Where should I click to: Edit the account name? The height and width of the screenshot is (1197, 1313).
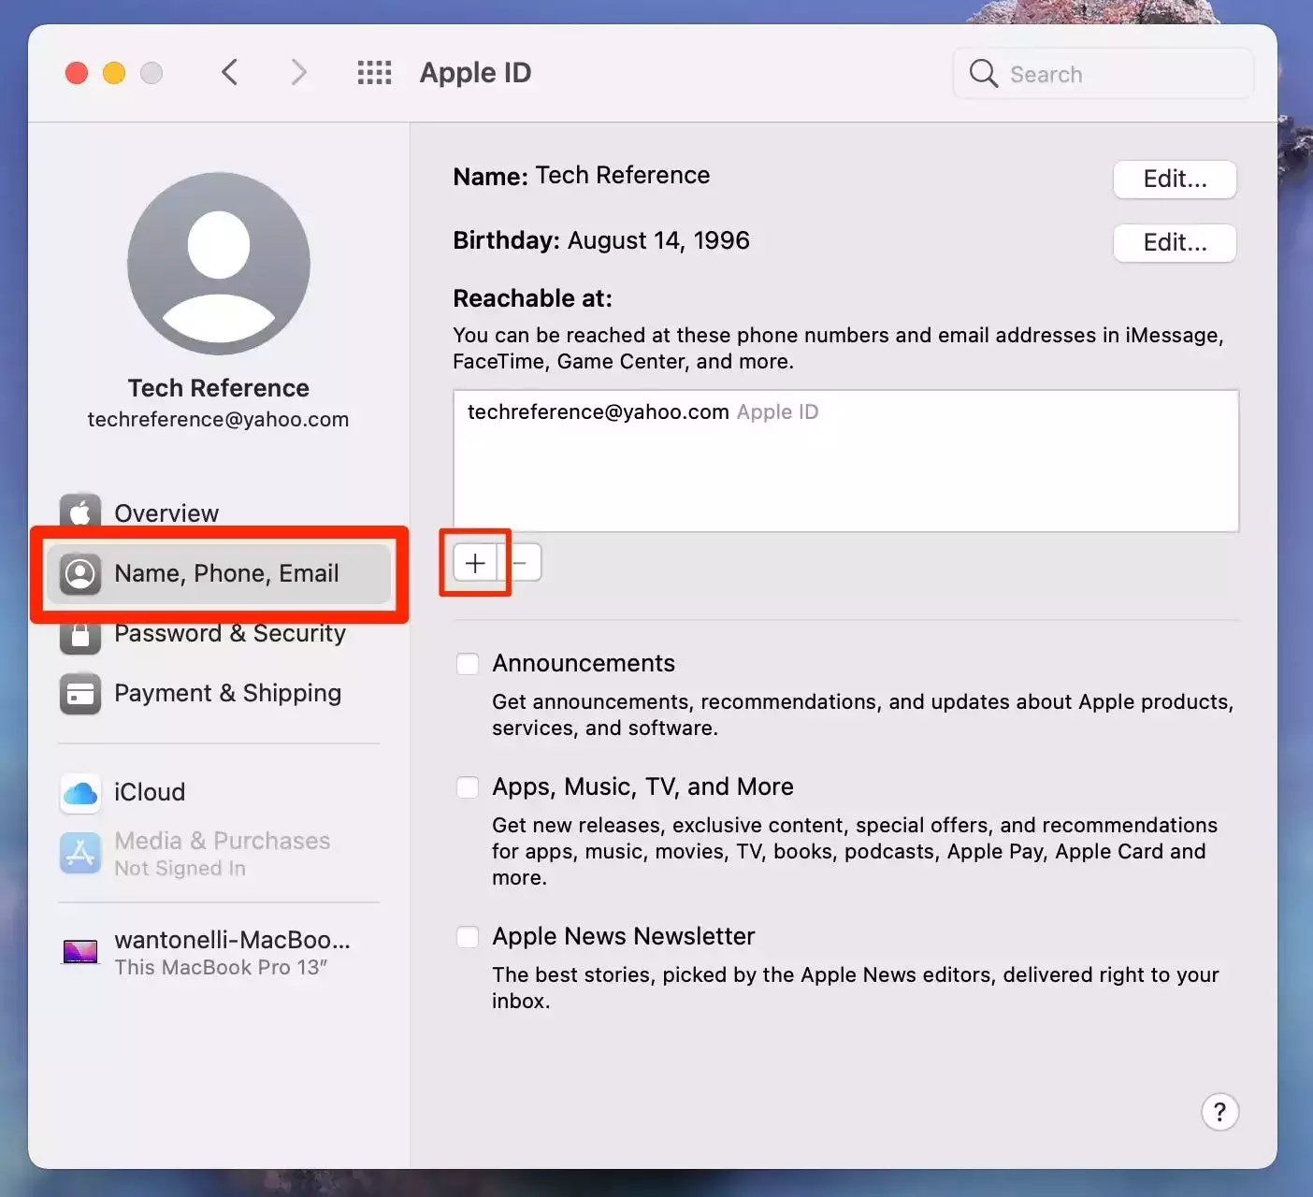coord(1175,180)
